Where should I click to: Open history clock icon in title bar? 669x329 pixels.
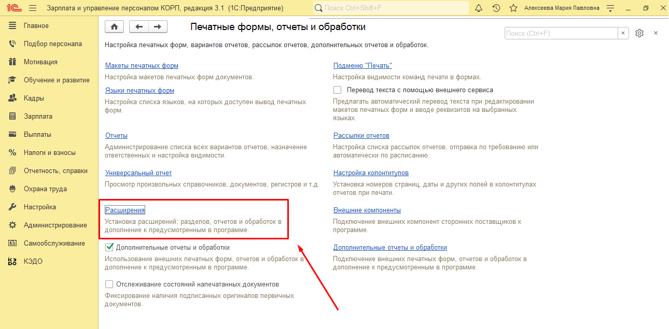click(496, 8)
